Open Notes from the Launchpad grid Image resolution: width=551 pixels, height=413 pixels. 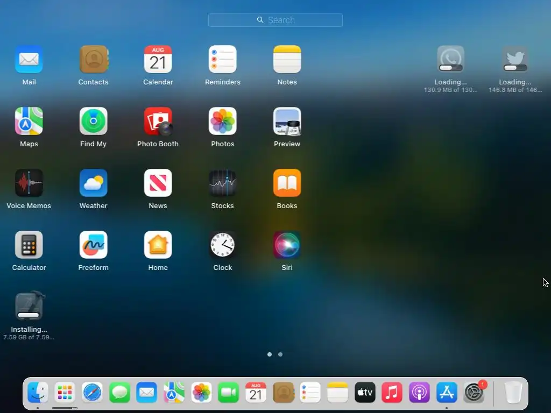287,59
